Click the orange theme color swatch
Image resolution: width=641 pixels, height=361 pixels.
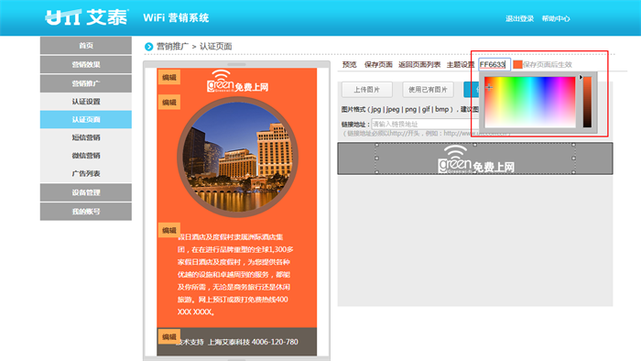pos(517,64)
